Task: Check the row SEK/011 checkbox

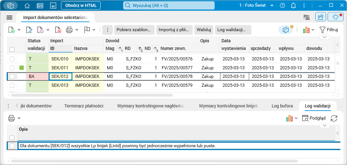Action: click(x=12, y=67)
